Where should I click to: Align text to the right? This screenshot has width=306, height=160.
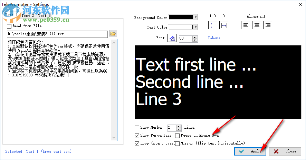pos(268,25)
